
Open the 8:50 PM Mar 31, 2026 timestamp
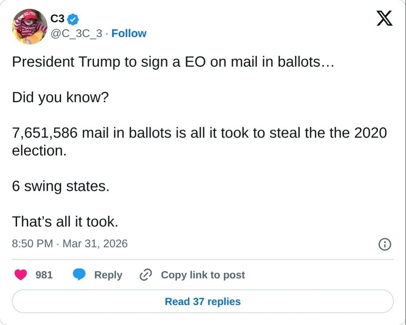[x=70, y=243]
